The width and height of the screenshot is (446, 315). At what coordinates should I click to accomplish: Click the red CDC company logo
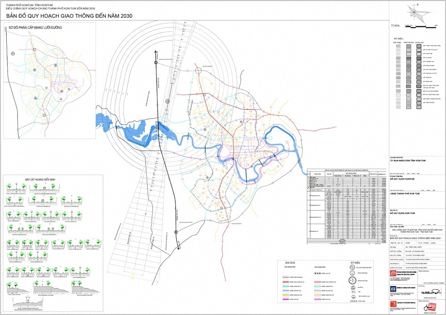point(393,273)
